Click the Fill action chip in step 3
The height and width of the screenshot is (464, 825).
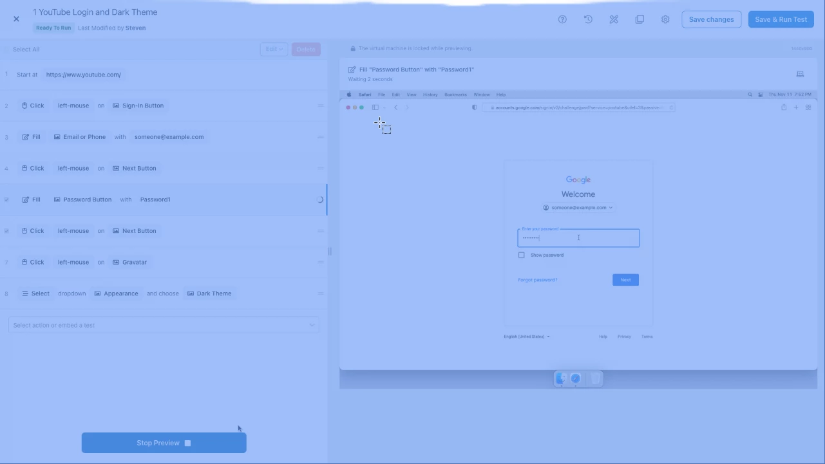click(31, 137)
